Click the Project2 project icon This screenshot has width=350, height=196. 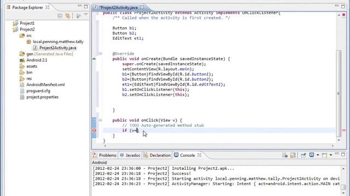click(15, 29)
